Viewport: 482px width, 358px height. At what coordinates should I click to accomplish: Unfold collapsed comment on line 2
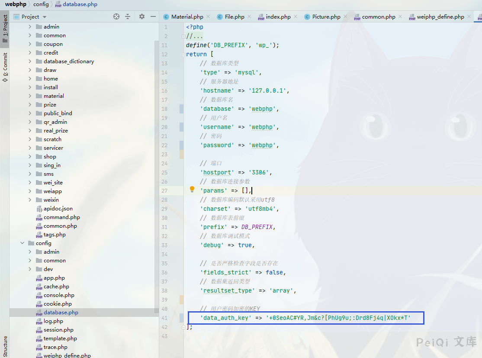point(184,36)
